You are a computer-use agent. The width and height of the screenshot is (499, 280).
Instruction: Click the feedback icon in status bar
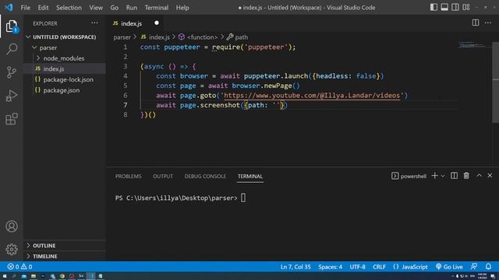[x=474, y=267]
